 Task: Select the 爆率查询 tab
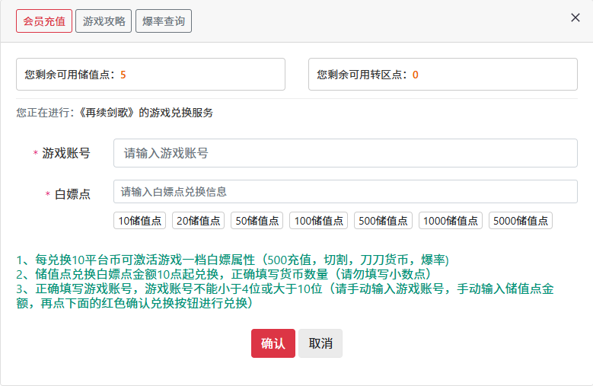pos(164,21)
